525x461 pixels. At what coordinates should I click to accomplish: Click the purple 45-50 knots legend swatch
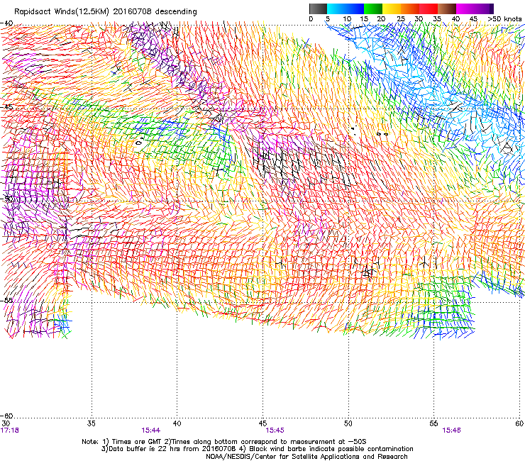click(484, 9)
